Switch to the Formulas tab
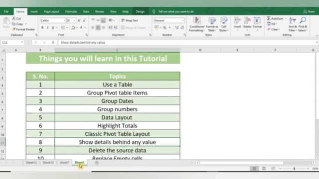Screen dimensions: 319x179 click(x=71, y=11)
